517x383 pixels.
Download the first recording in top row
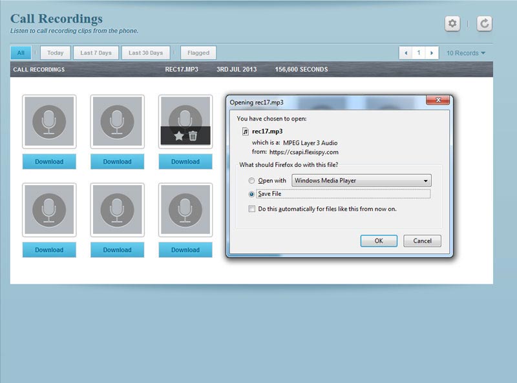49,162
